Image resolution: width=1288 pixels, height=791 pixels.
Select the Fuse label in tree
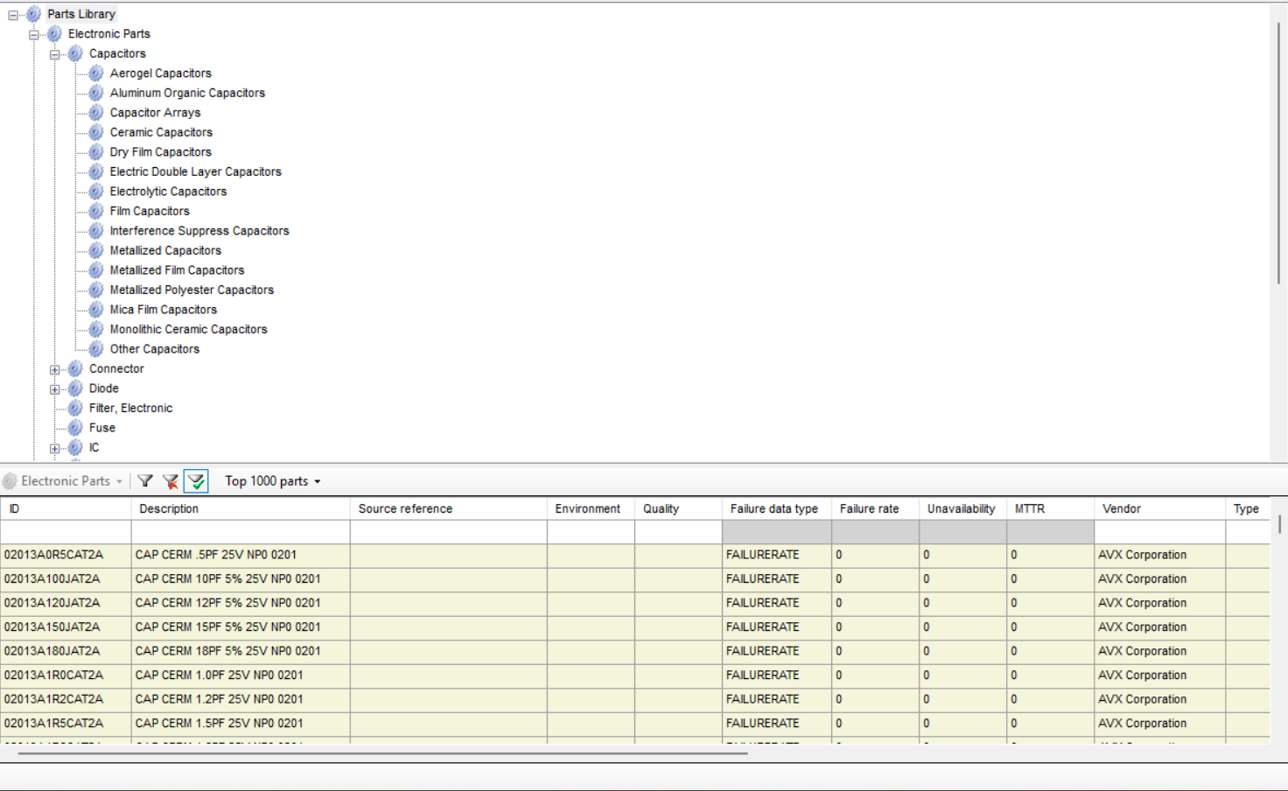102,428
